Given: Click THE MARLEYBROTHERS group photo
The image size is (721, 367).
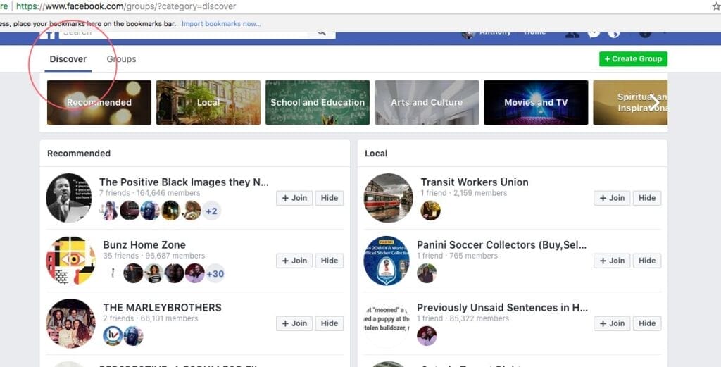Looking at the screenshot, I should click(x=71, y=323).
